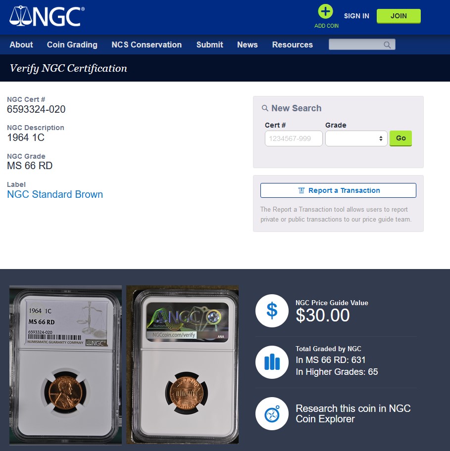Screen dimensions: 450x451
Task: Open the Coin Grading menu
Action: [72, 45]
